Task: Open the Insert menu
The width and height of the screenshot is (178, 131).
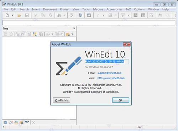Action: pos(36,9)
